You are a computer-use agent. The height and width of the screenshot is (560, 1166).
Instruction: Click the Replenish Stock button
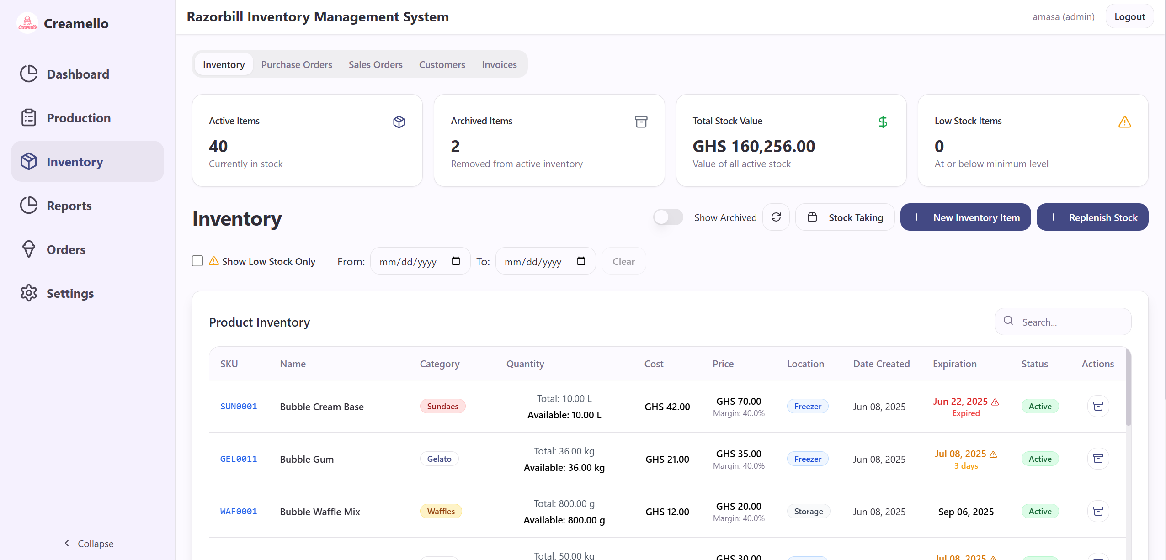pos(1092,217)
